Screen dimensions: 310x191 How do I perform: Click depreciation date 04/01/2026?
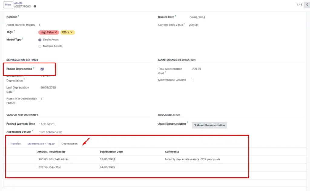click(107, 167)
